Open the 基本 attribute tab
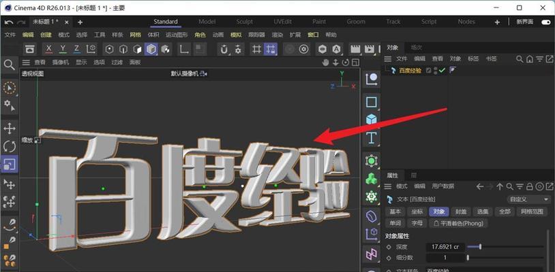Viewport: 555px width, 272px height. (395, 211)
